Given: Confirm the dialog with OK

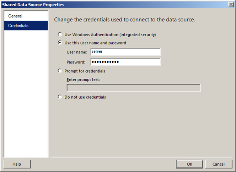Looking at the screenshot, I should tap(189, 164).
